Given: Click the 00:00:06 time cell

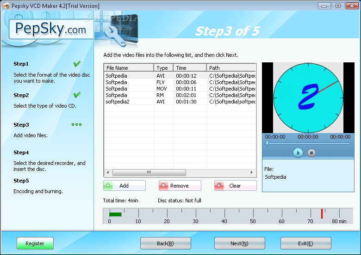Looking at the screenshot, I should [x=186, y=82].
